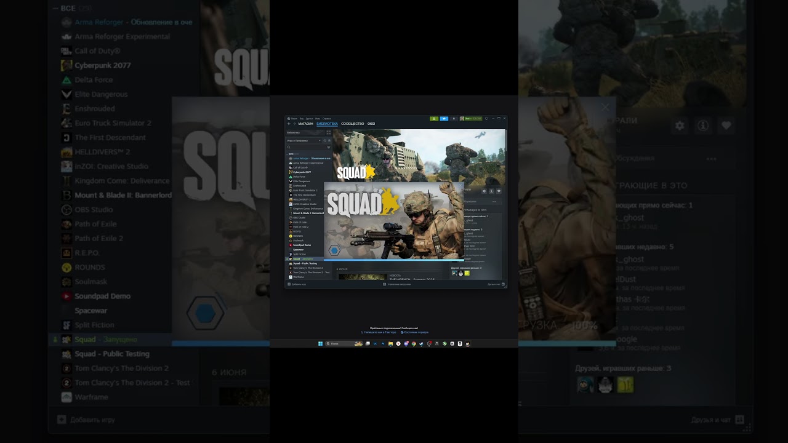Open File Explorer from the taskbar
Viewport: 788px width, 443px height.
point(390,343)
